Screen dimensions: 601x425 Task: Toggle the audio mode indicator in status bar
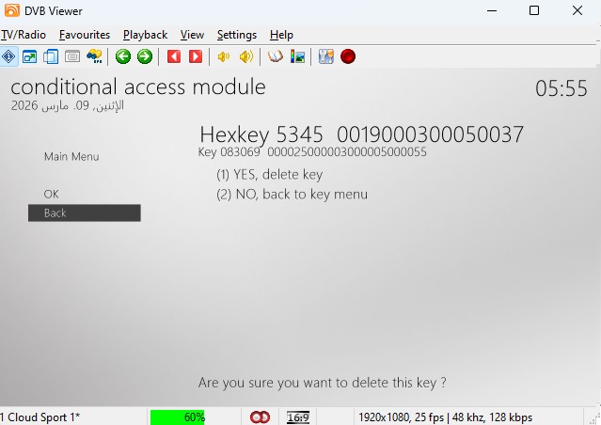coord(260,417)
